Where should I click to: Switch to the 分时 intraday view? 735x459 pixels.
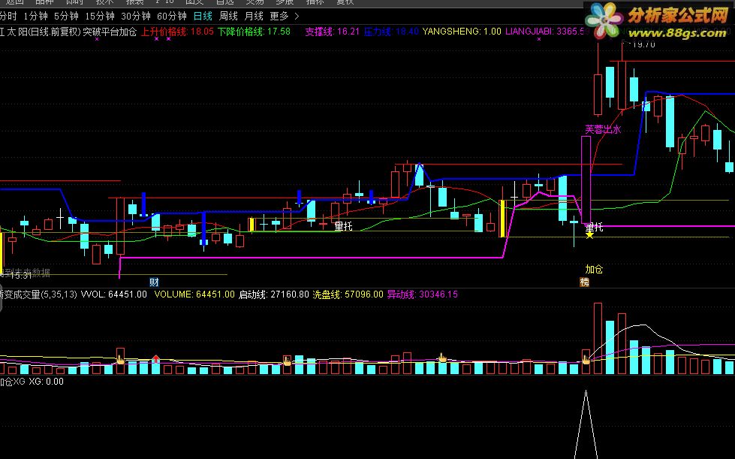[8, 17]
